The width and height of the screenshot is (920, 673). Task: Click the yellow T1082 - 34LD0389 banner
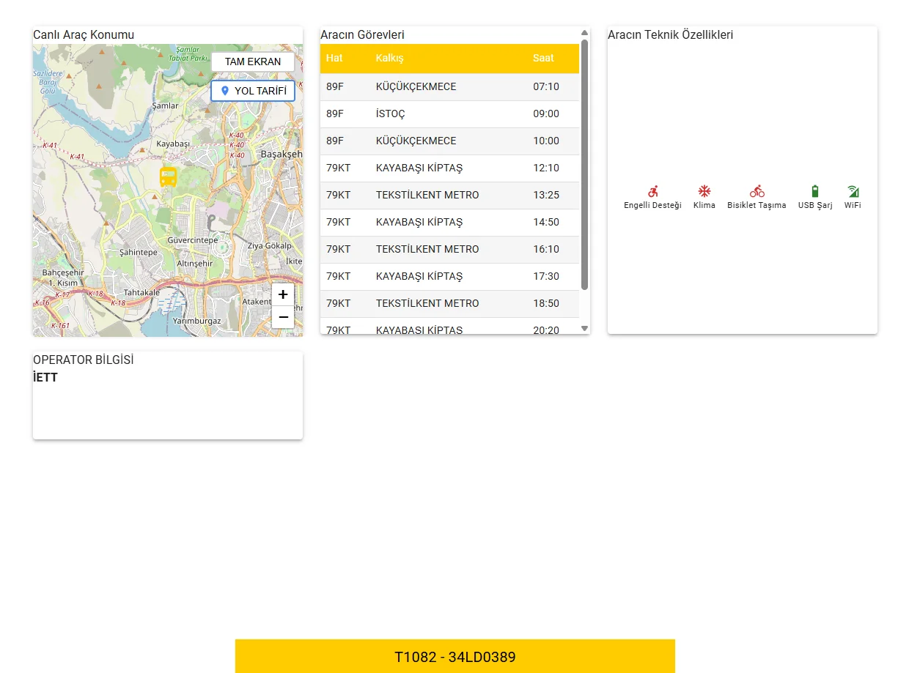pyautogui.click(x=455, y=657)
